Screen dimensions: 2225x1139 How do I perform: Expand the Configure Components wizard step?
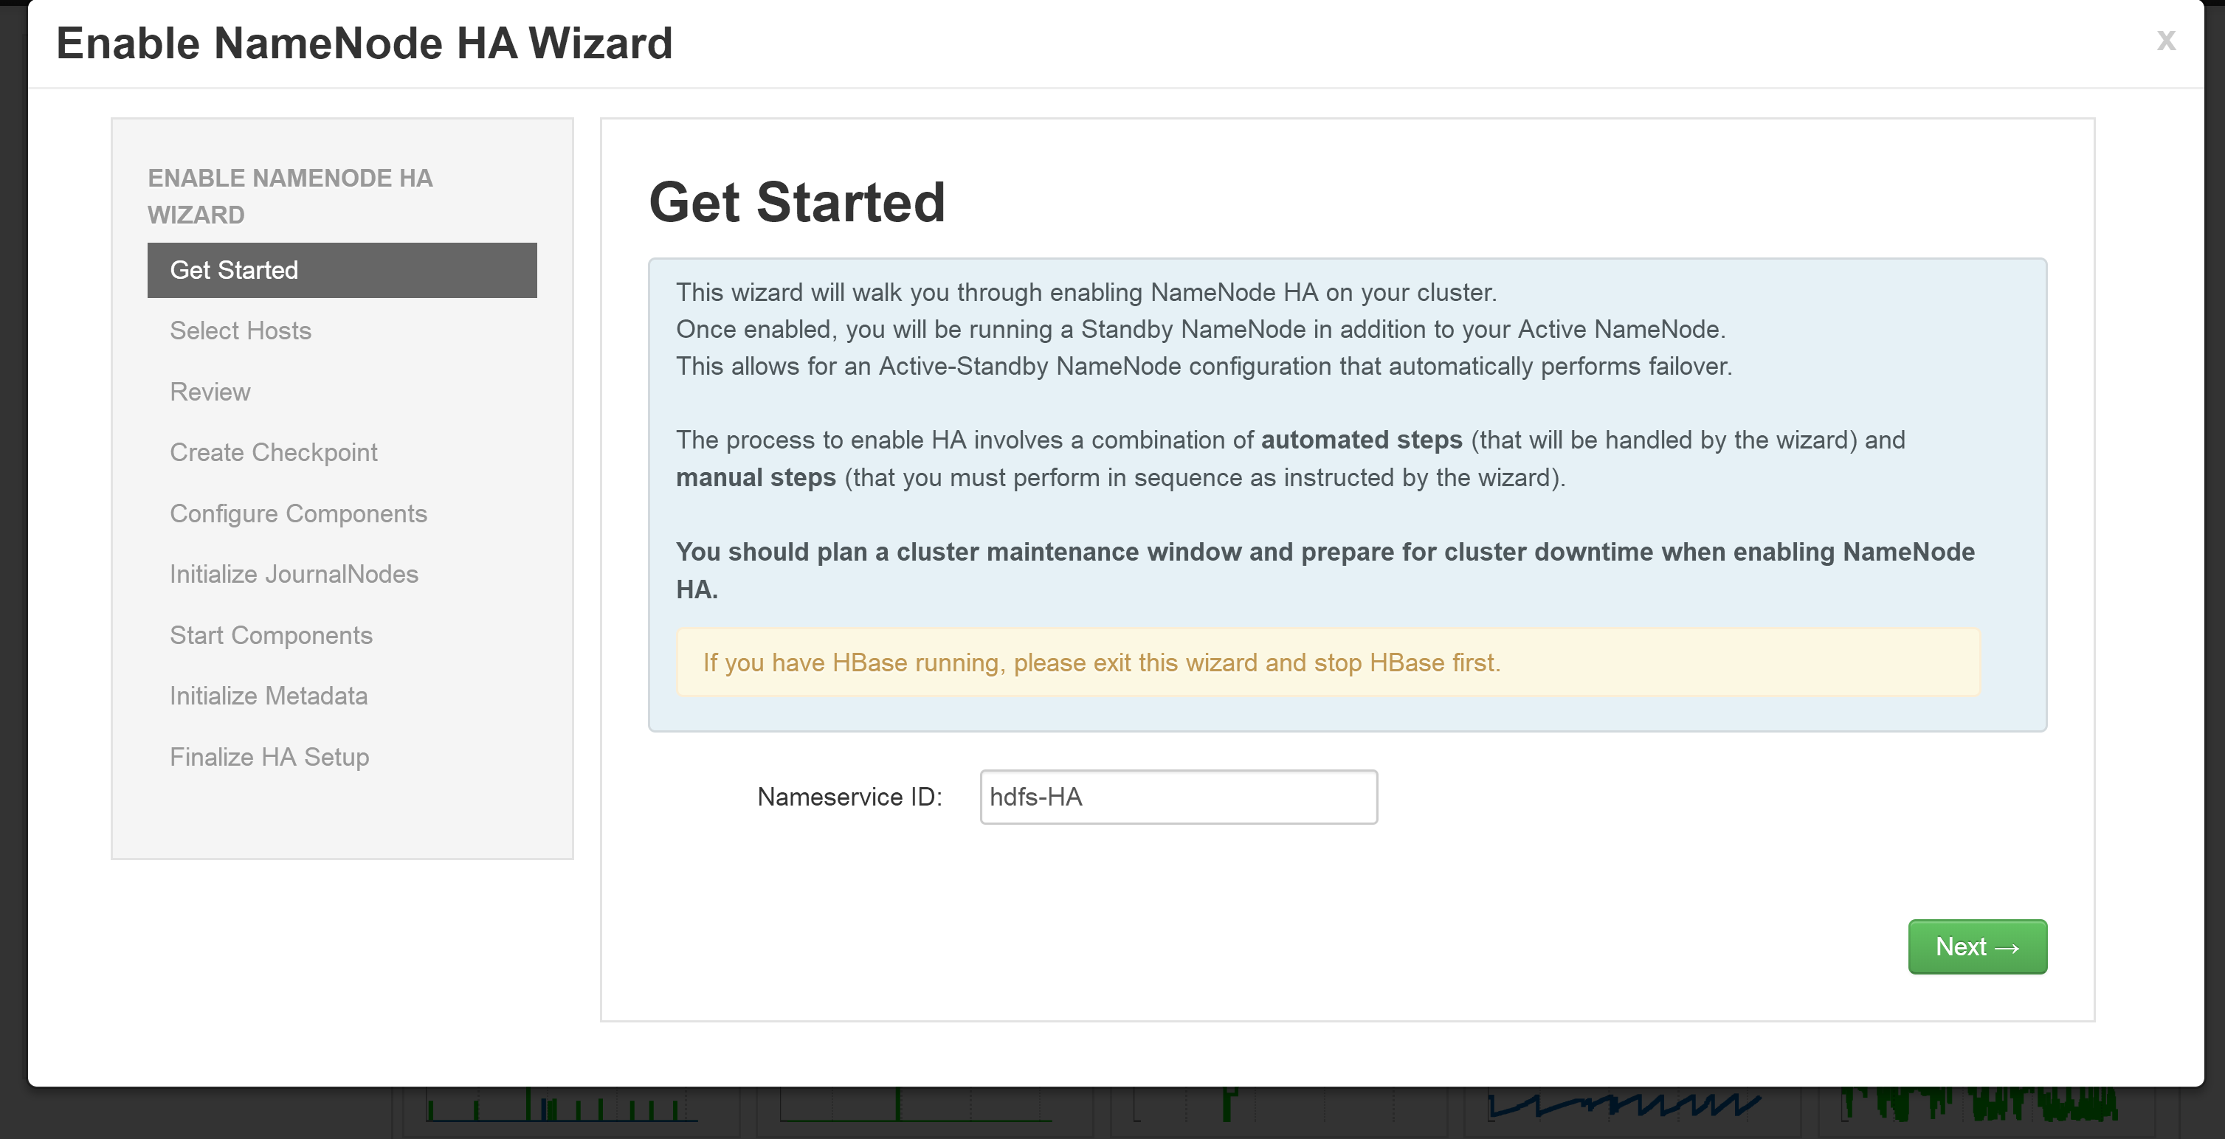click(298, 513)
